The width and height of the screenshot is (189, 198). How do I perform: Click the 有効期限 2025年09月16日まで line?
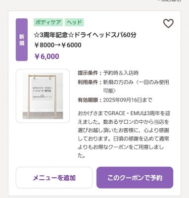tap(115, 100)
